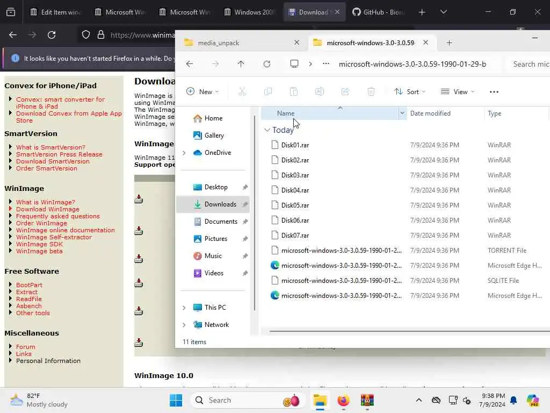This screenshot has height=413, width=550.
Task: Go back in File Explorer
Action: point(190,64)
